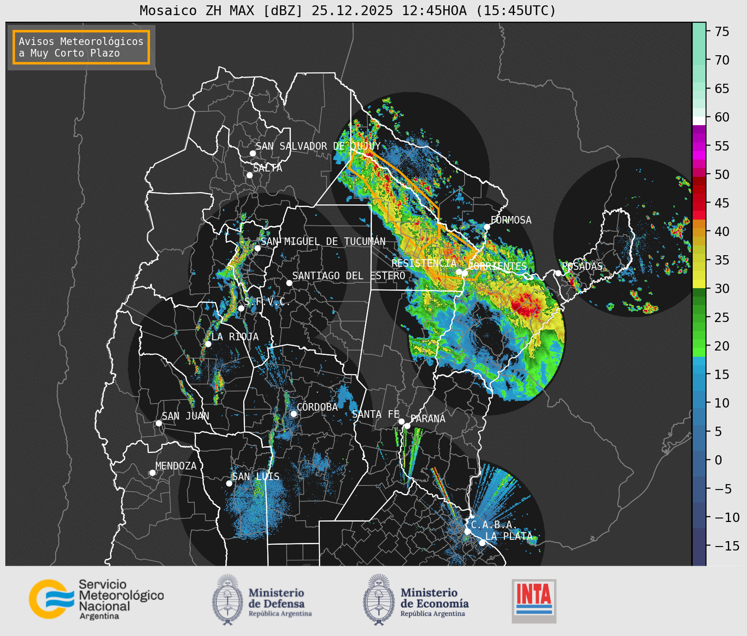Click the white 60 dBZ color band
Screen dimensions: 747x636
(x=699, y=121)
